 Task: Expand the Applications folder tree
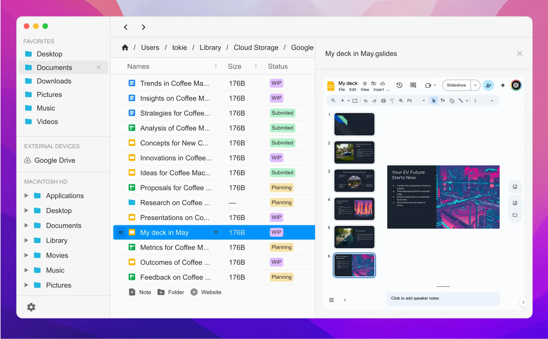(26, 195)
